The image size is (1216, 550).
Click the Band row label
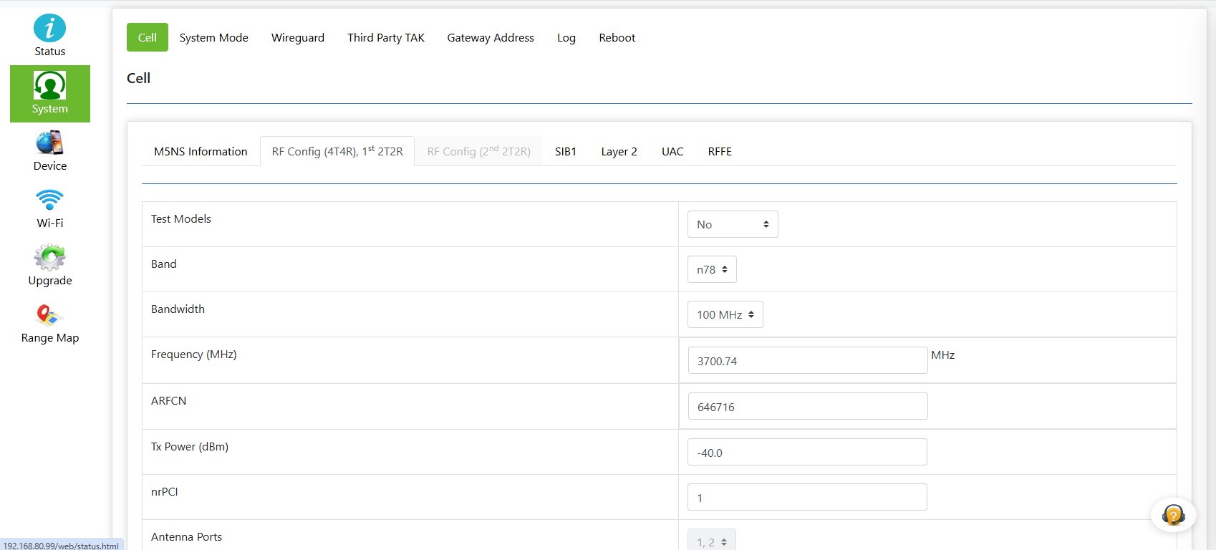click(x=164, y=264)
